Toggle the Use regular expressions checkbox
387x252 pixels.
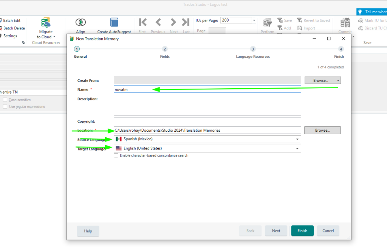[x=5, y=106]
